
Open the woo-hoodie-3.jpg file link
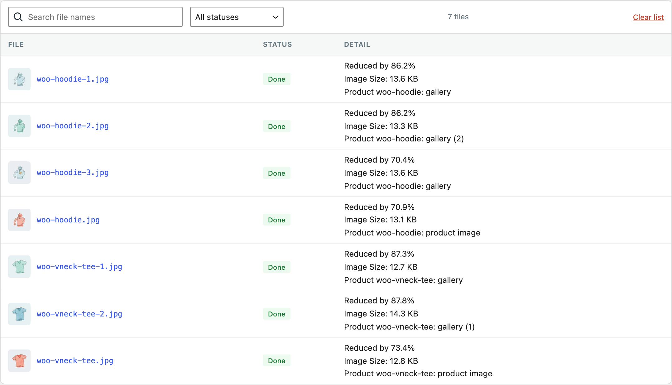tap(73, 173)
